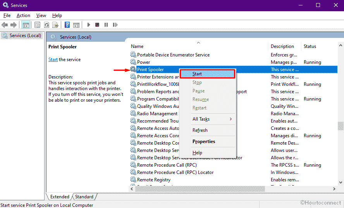
Task: Select Remote Procedure Call (RPC) Locator service
Action: [x=175, y=172]
